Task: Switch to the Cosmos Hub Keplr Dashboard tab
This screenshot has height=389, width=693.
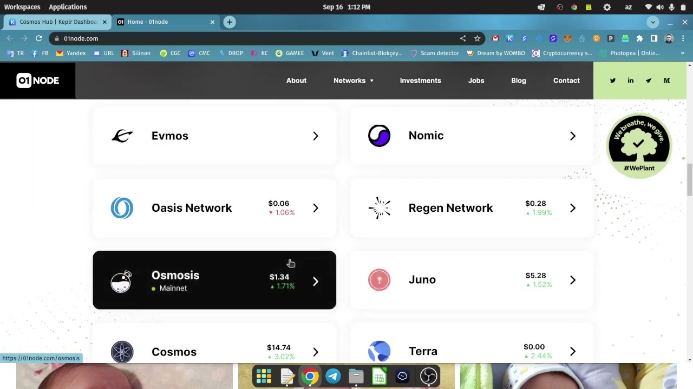Action: (x=58, y=22)
